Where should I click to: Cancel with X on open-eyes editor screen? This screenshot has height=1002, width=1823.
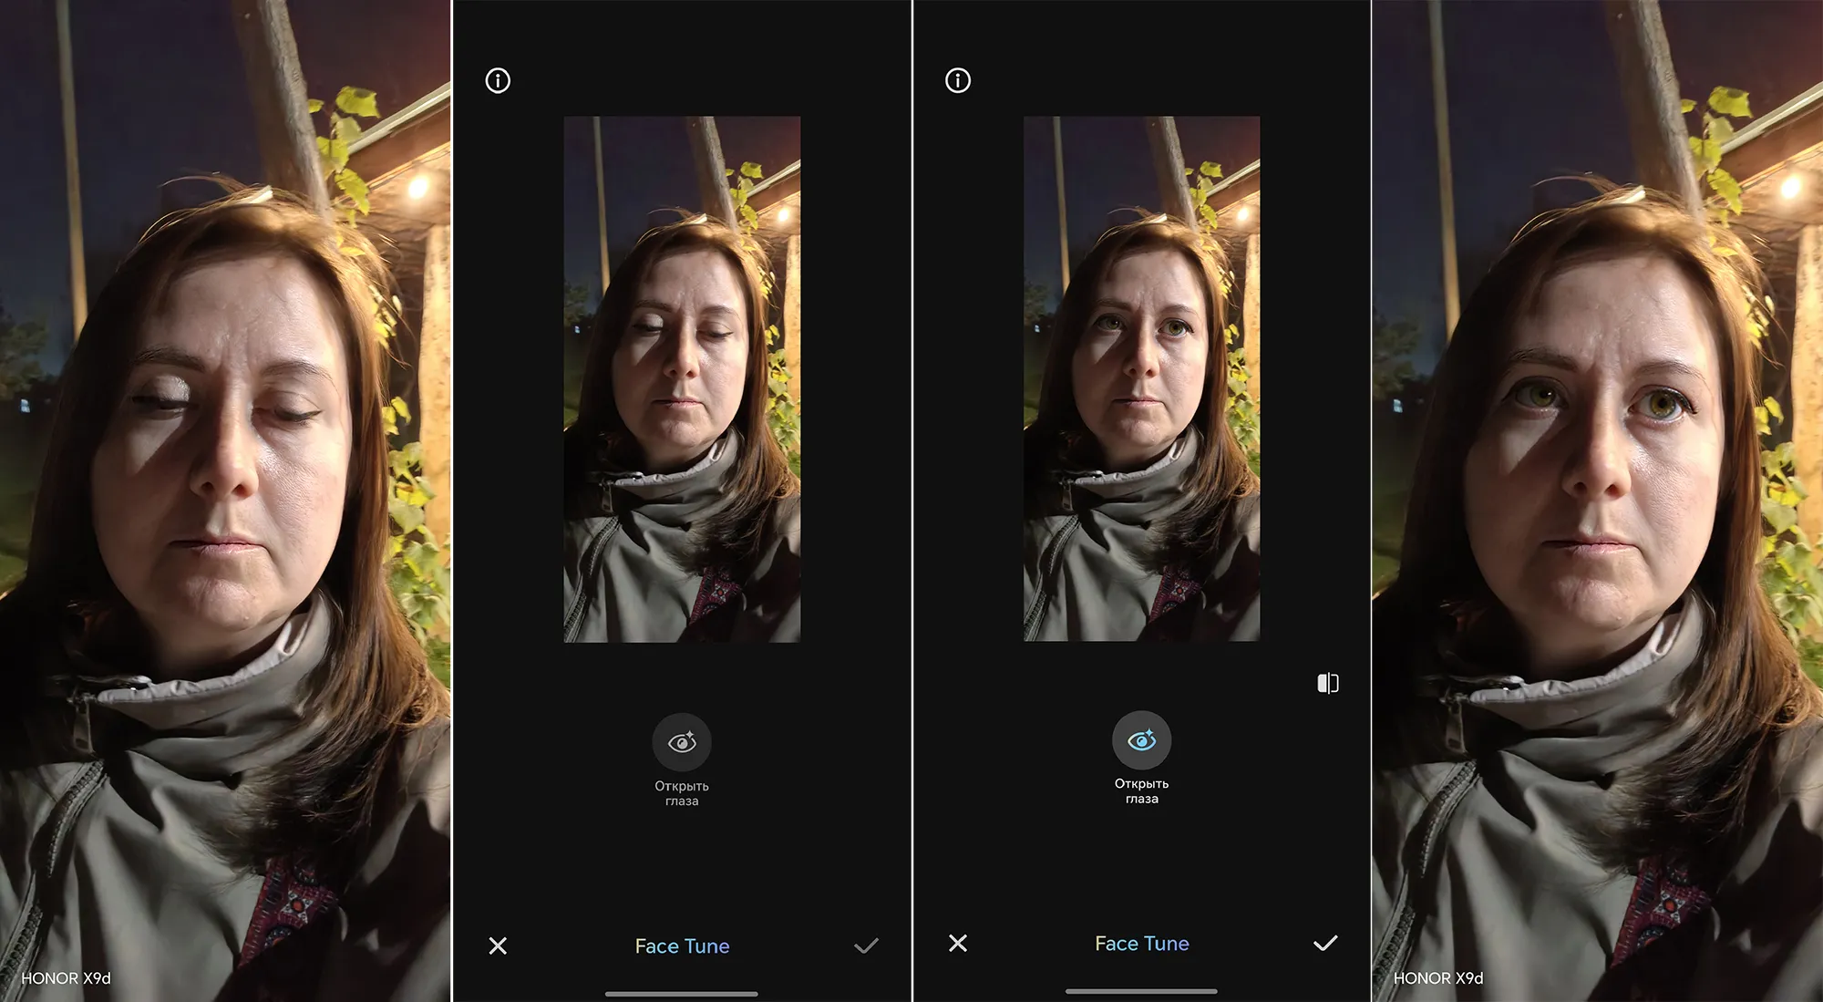point(958,943)
